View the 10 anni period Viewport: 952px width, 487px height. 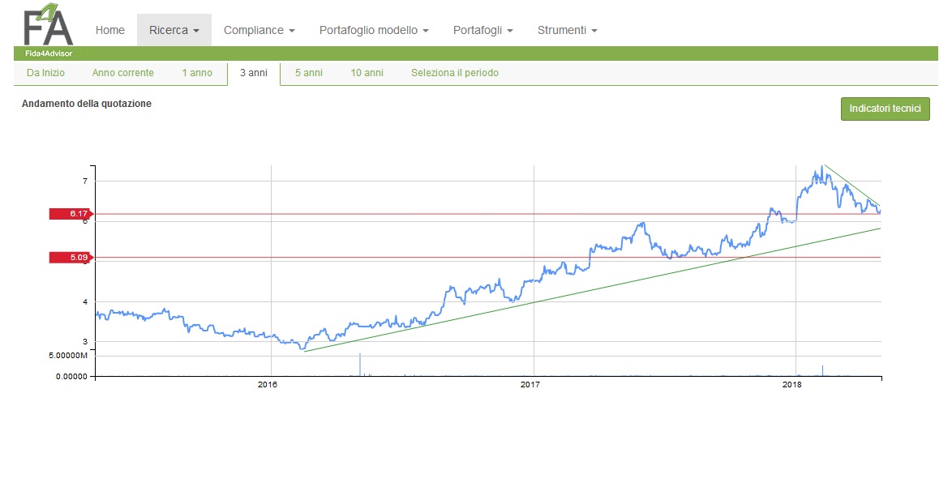point(367,73)
